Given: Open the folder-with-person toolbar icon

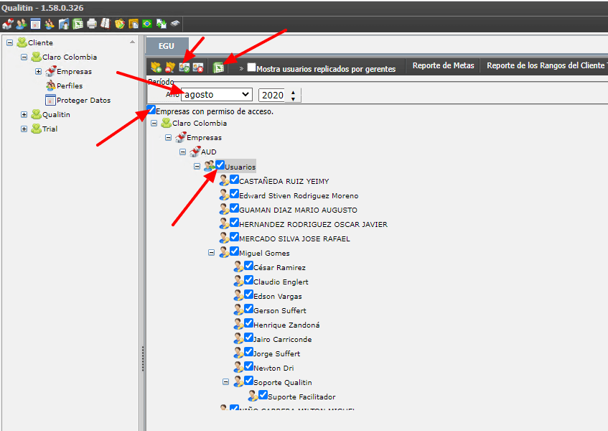Looking at the screenshot, I should pyautogui.click(x=64, y=24).
